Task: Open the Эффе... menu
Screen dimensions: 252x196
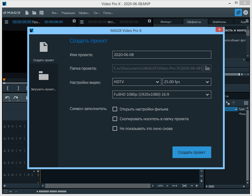Action: [x=84, y=13]
